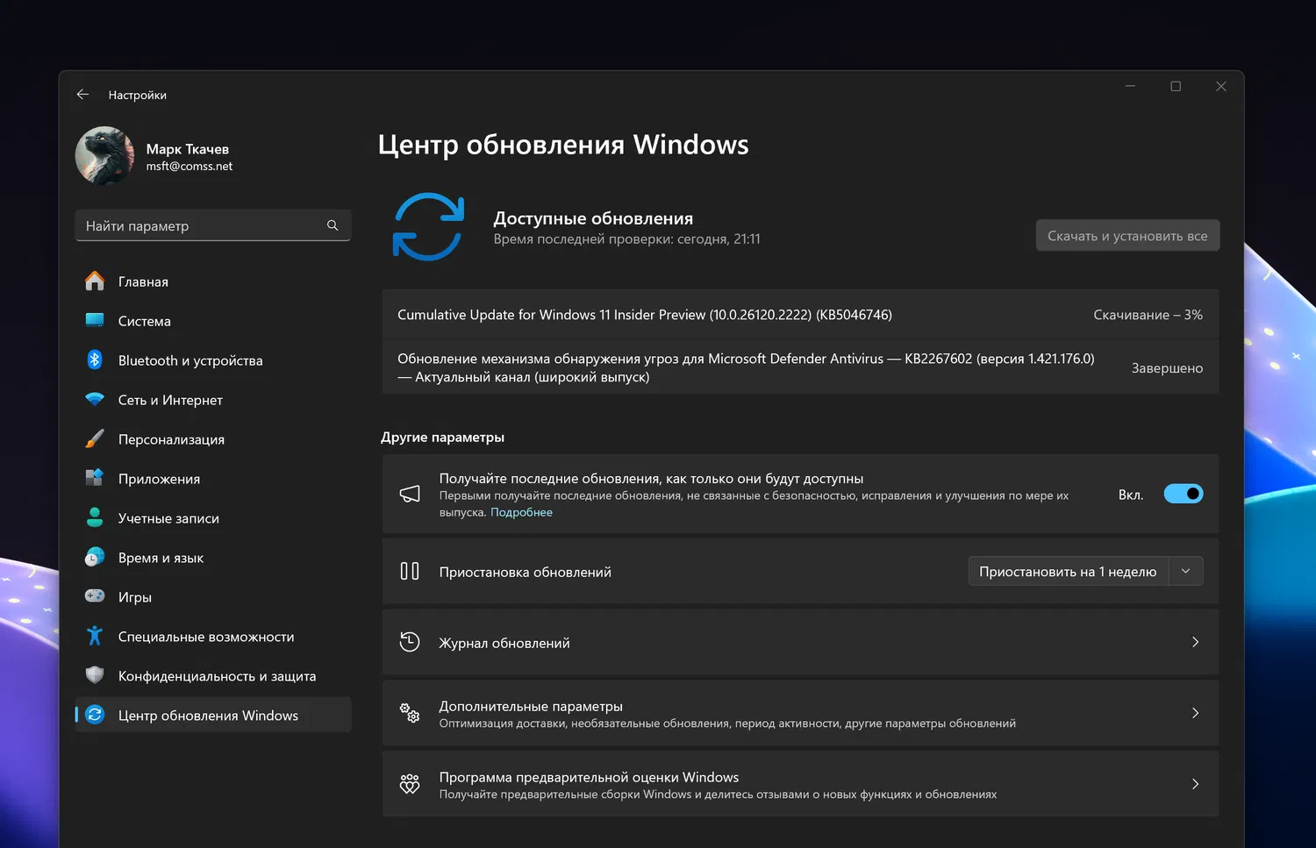Click the Wi-Fi icon beside Сеть и Интернет
Image resolution: width=1316 pixels, height=848 pixels.
coord(95,399)
